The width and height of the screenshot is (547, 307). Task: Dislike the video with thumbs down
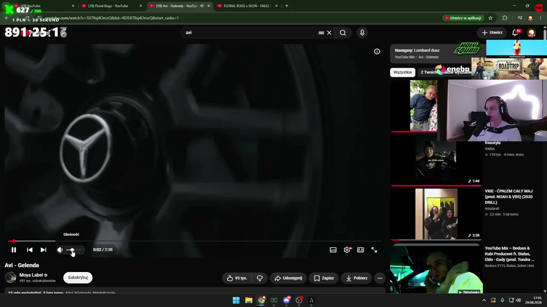click(260, 278)
